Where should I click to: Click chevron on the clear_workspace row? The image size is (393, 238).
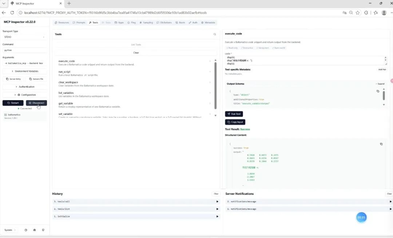(210, 82)
